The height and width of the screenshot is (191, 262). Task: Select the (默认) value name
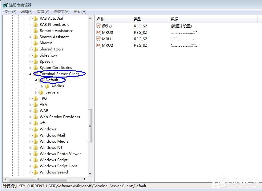pyautogui.click(x=107, y=26)
